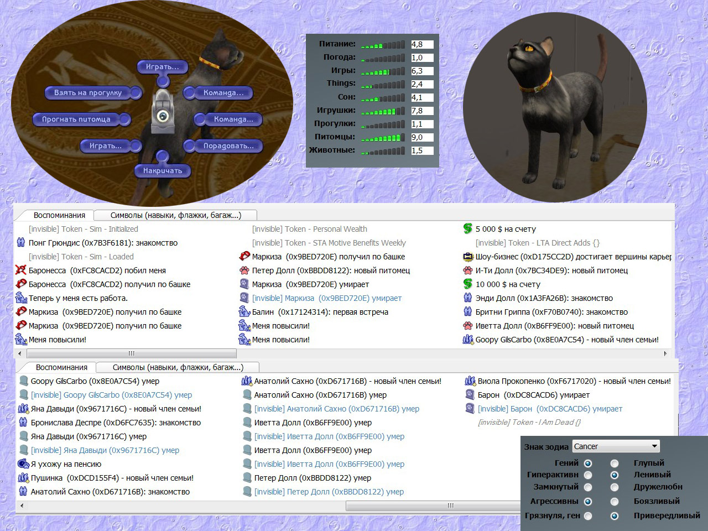
Task: Click icon beside Балин первая встреча
Action: click(244, 312)
